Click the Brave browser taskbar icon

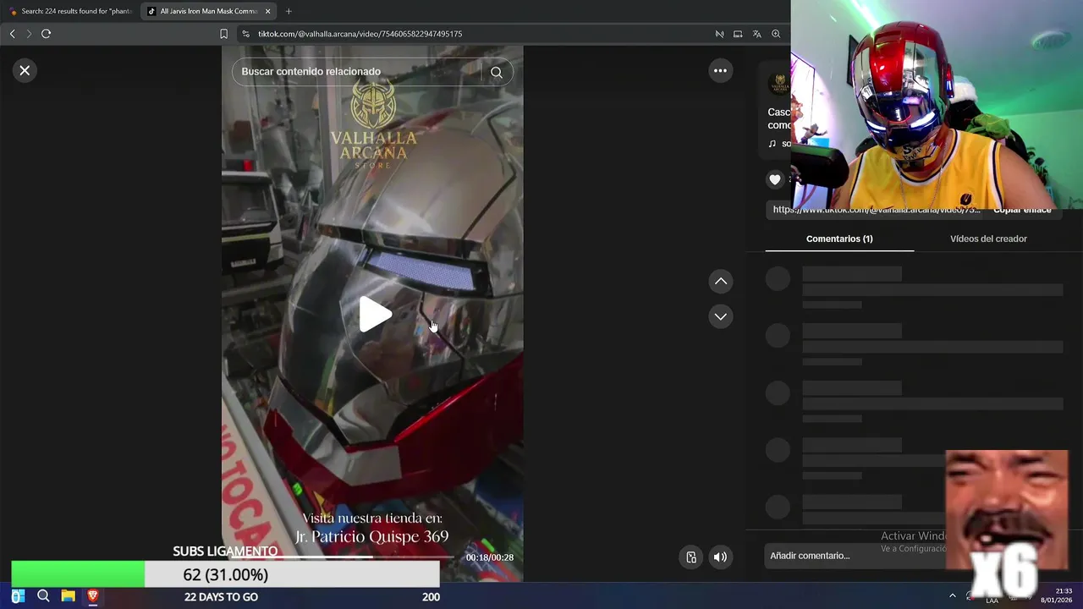(x=93, y=596)
